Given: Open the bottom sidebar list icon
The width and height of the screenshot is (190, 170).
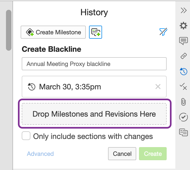Looking at the screenshot, I should (x=183, y=132).
